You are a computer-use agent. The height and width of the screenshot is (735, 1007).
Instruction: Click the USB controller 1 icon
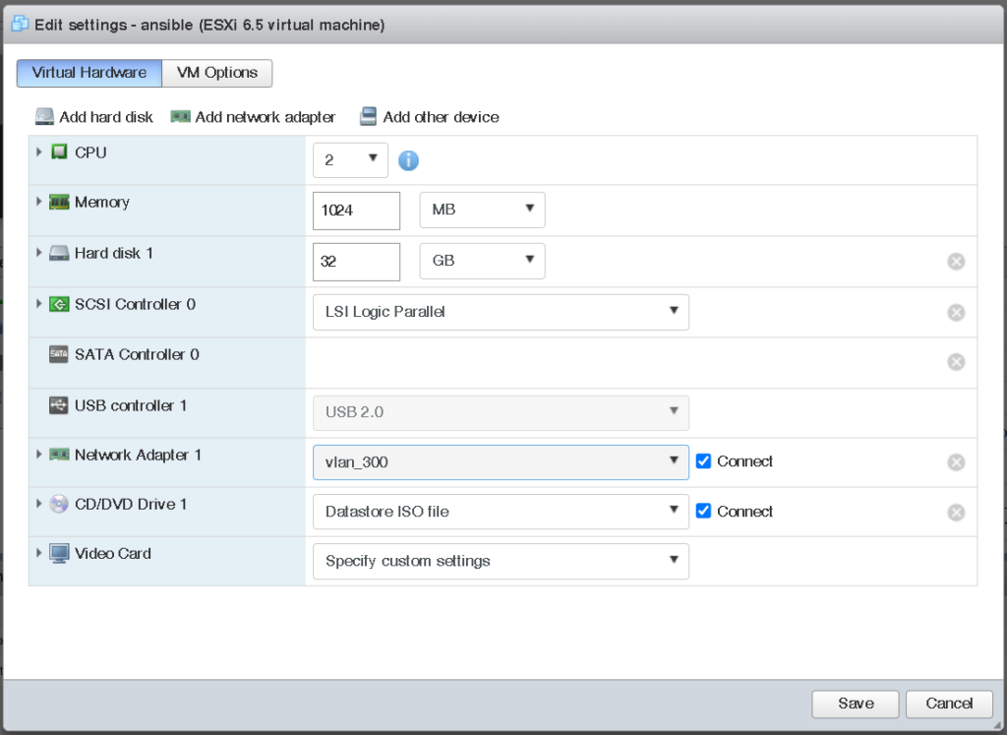tap(58, 405)
